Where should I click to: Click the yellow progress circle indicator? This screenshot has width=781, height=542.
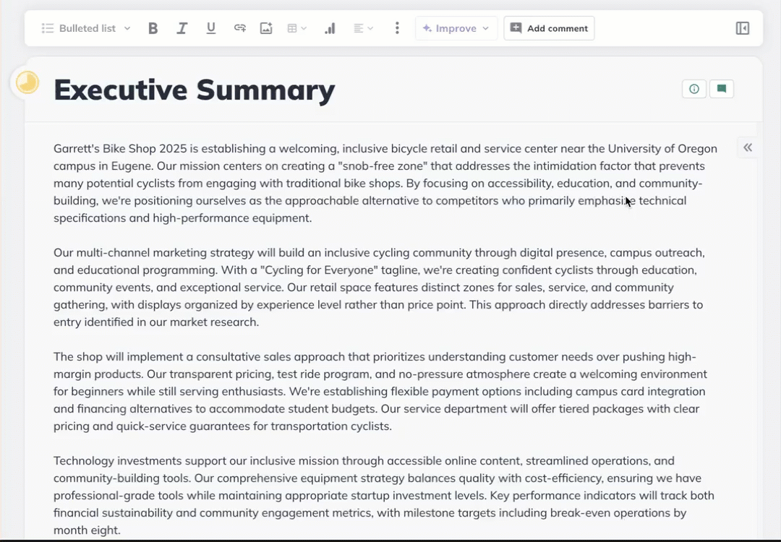(x=27, y=82)
